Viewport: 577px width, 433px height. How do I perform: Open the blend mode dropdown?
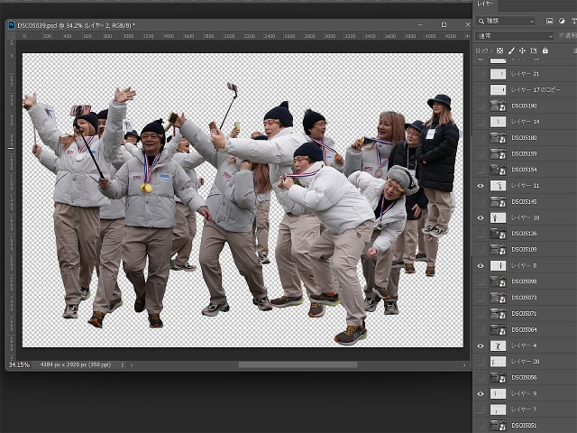click(514, 36)
